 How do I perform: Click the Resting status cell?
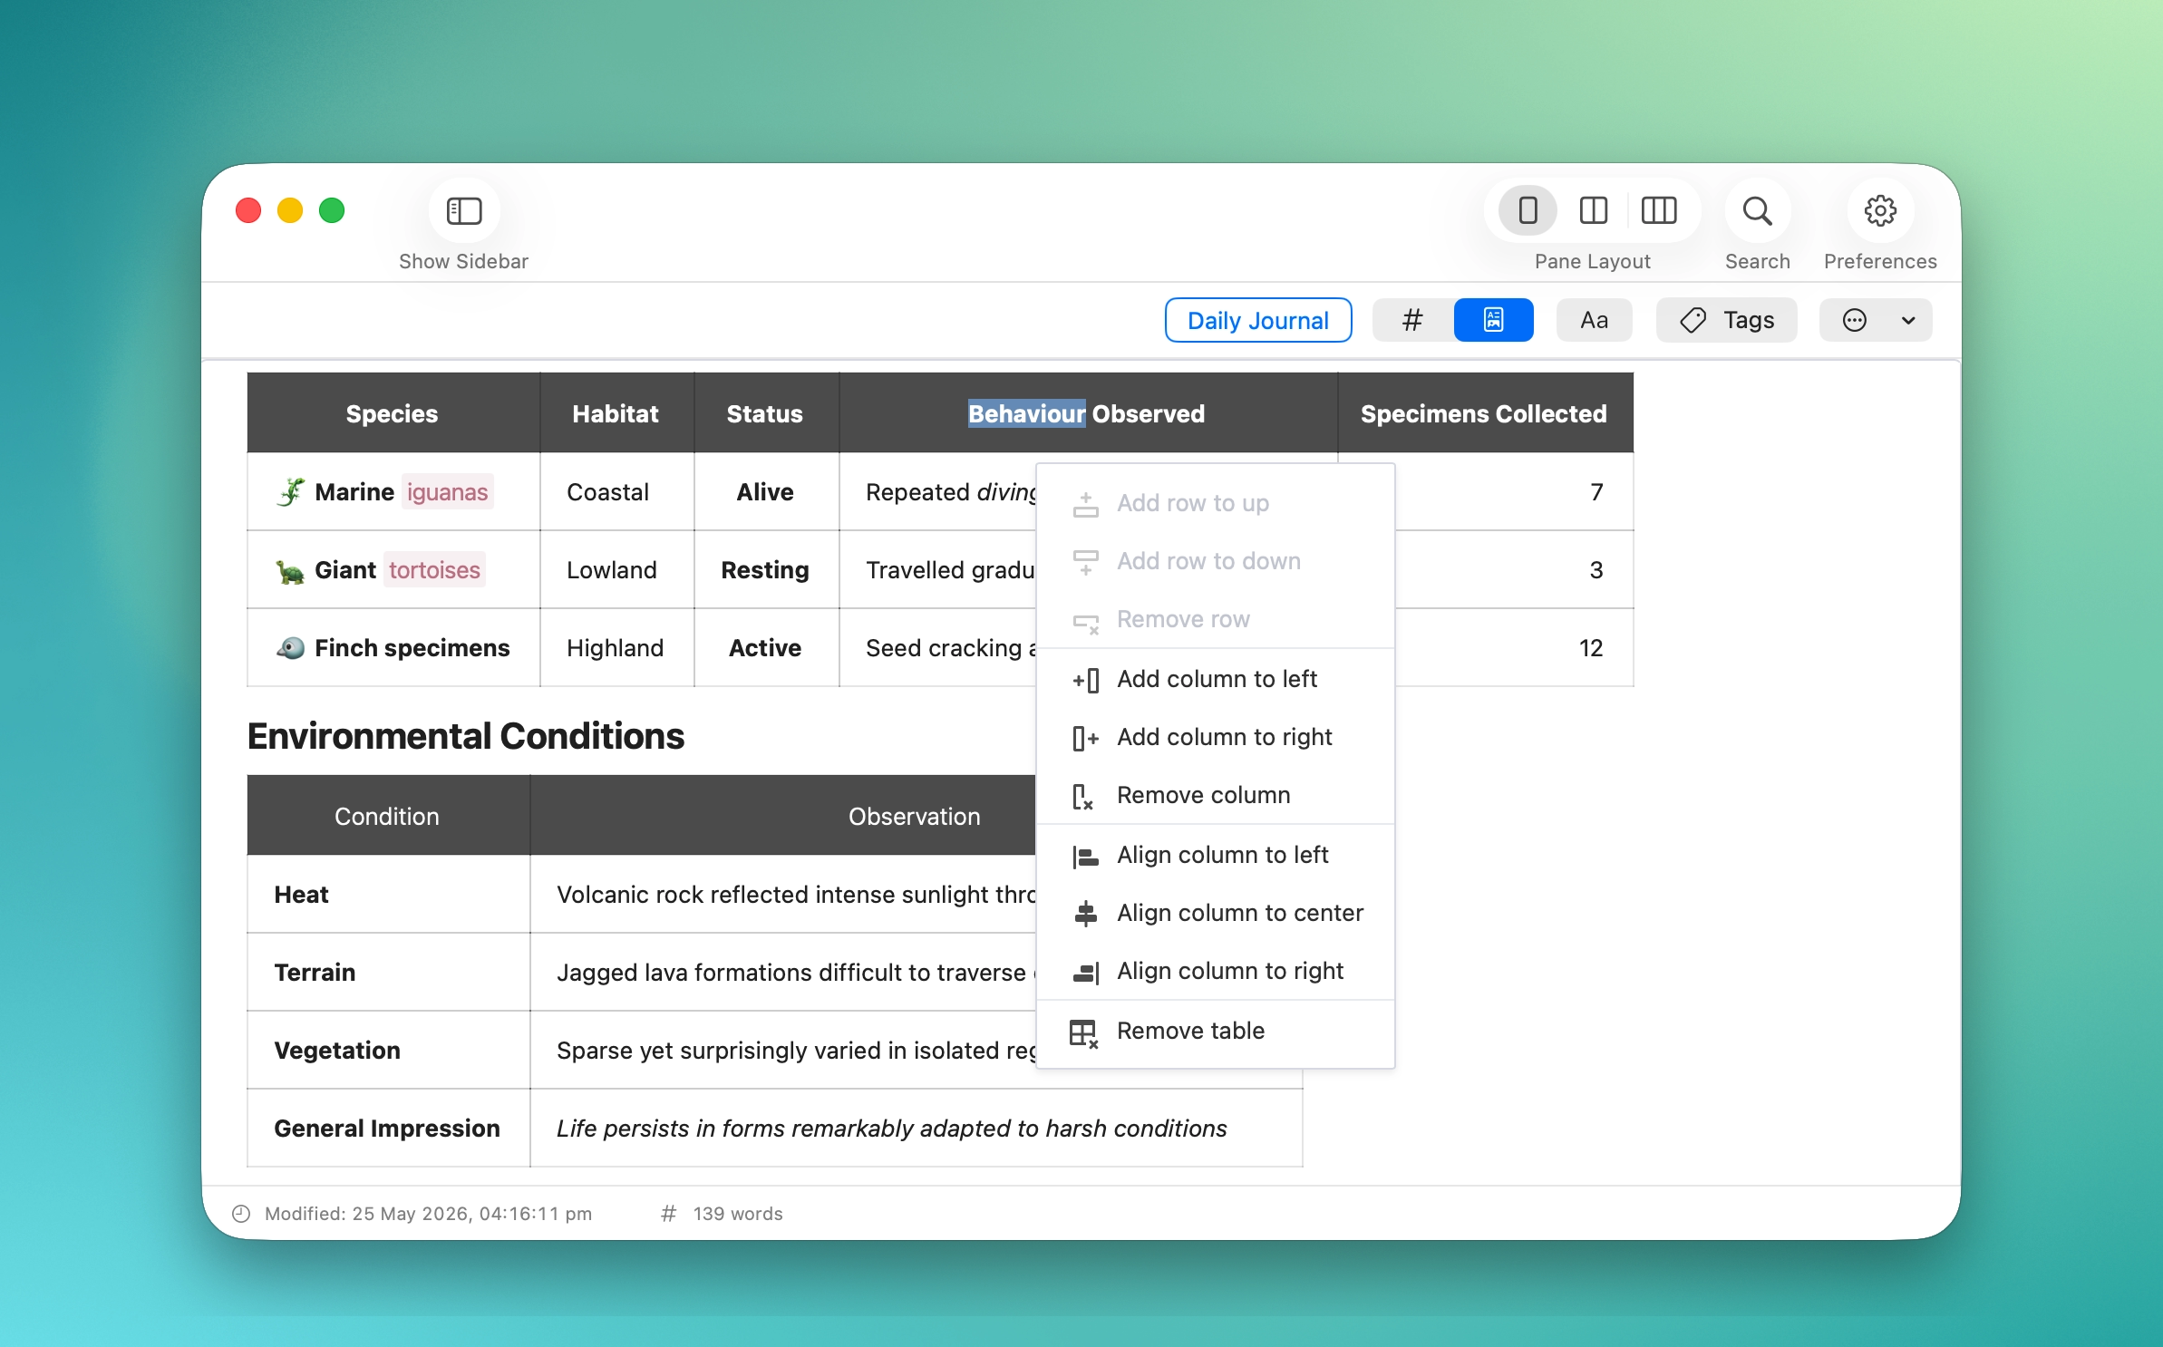(x=765, y=570)
